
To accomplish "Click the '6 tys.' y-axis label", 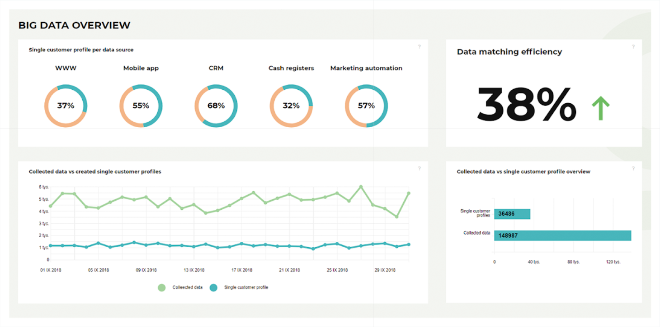I will click(x=44, y=187).
